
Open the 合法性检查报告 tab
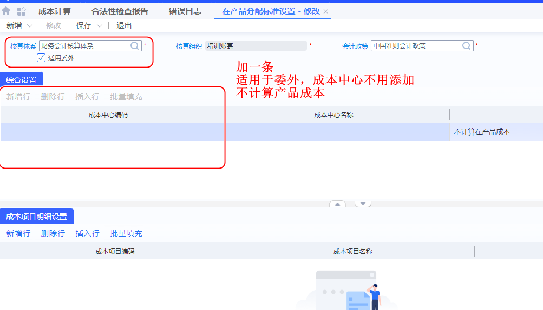click(120, 11)
